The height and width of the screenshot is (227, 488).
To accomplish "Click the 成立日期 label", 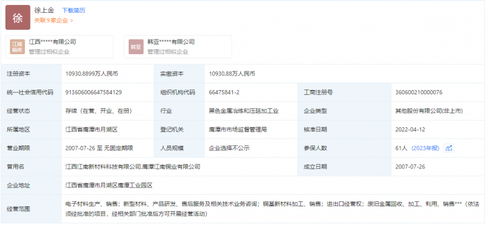I will tap(315, 167).
